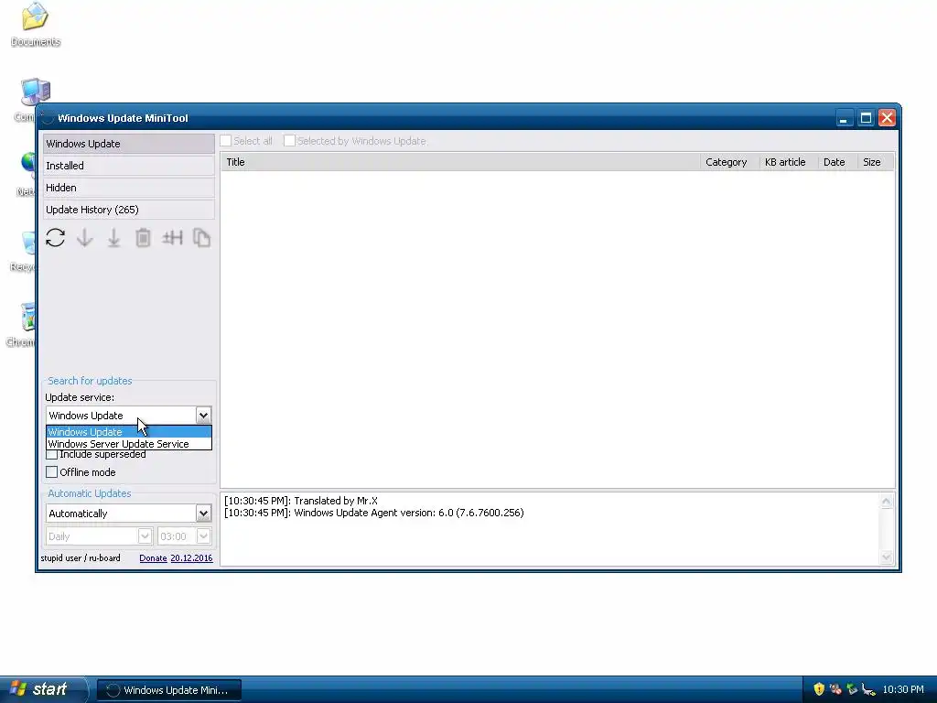Switch to the Installed tab

128,166
